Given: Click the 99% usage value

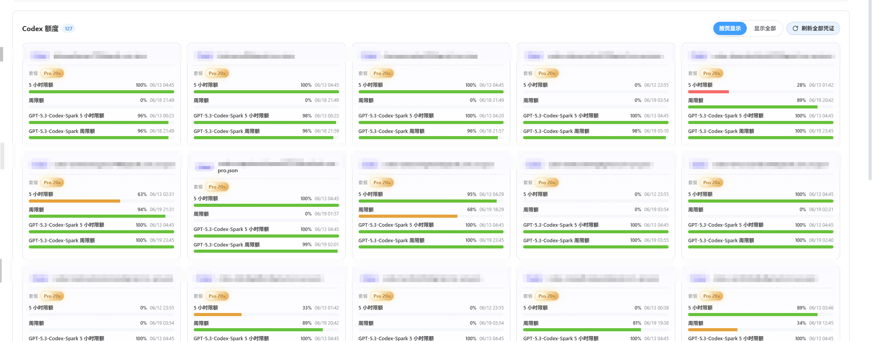Looking at the screenshot, I should (x=307, y=245).
